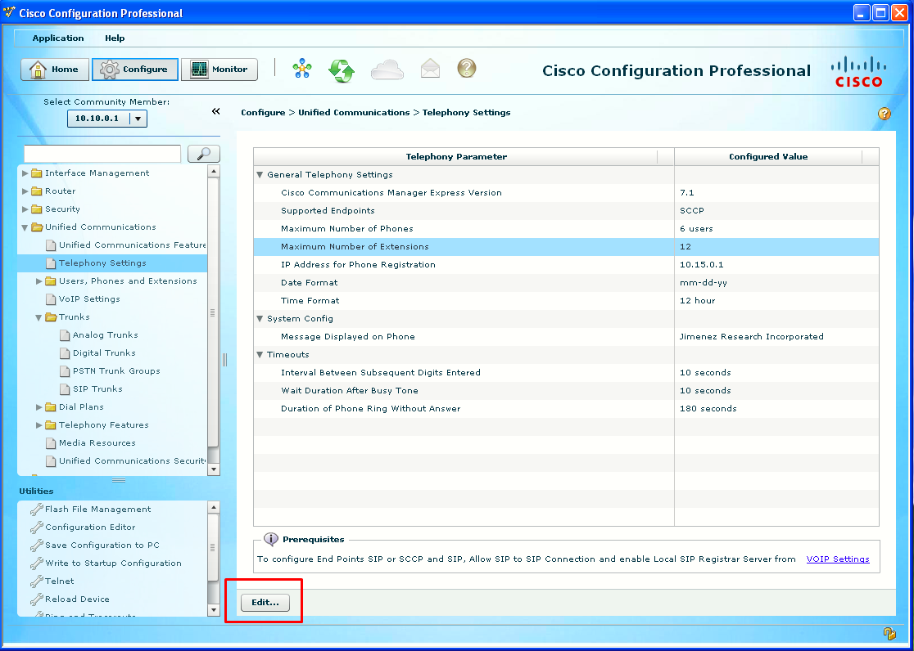Select Unified Communications Features item
The height and width of the screenshot is (651, 914).
(x=133, y=245)
